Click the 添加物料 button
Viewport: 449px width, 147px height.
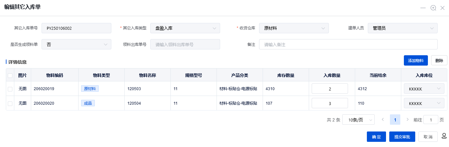[x=416, y=60]
